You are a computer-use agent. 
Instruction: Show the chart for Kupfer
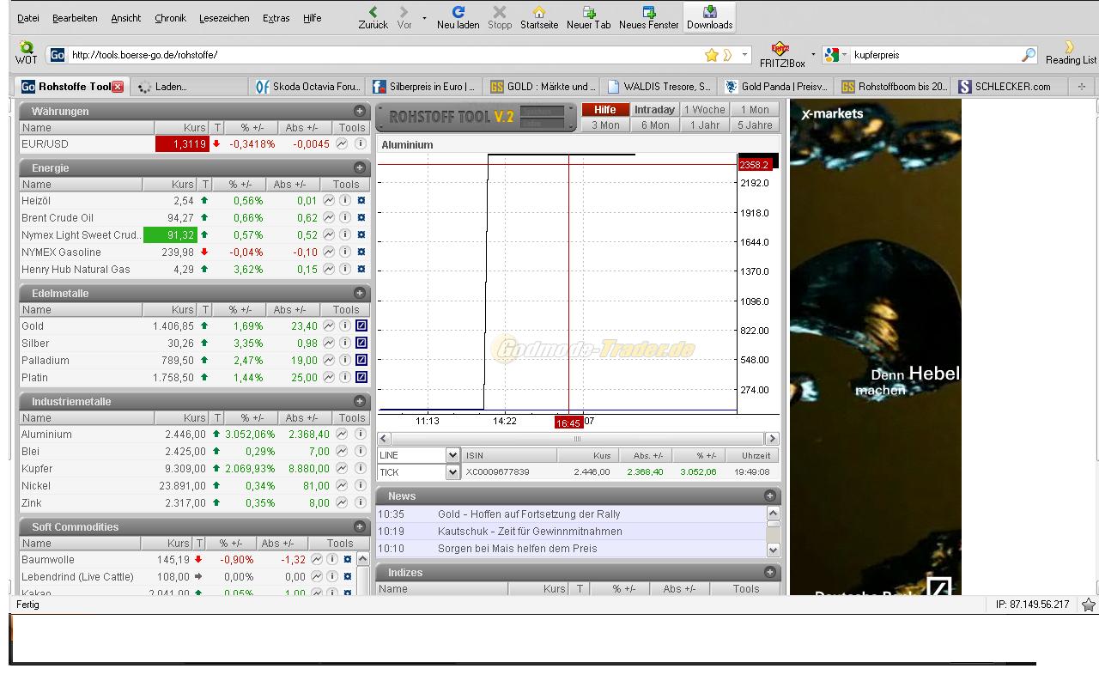[x=342, y=469]
